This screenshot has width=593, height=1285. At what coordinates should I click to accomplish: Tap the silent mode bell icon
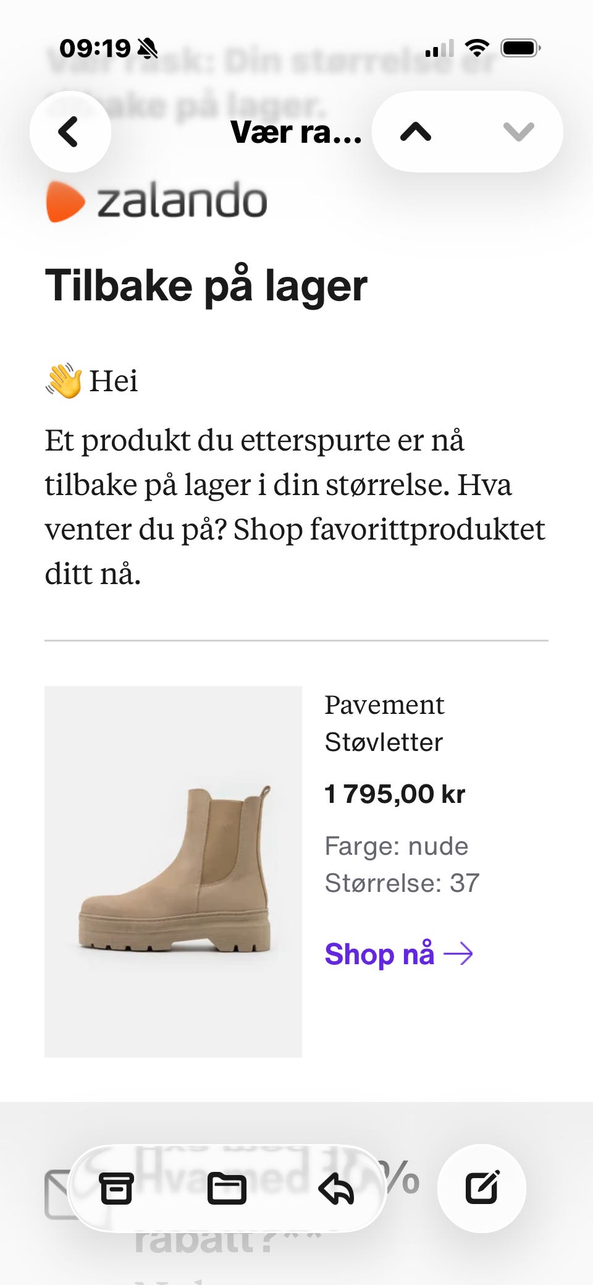(148, 48)
